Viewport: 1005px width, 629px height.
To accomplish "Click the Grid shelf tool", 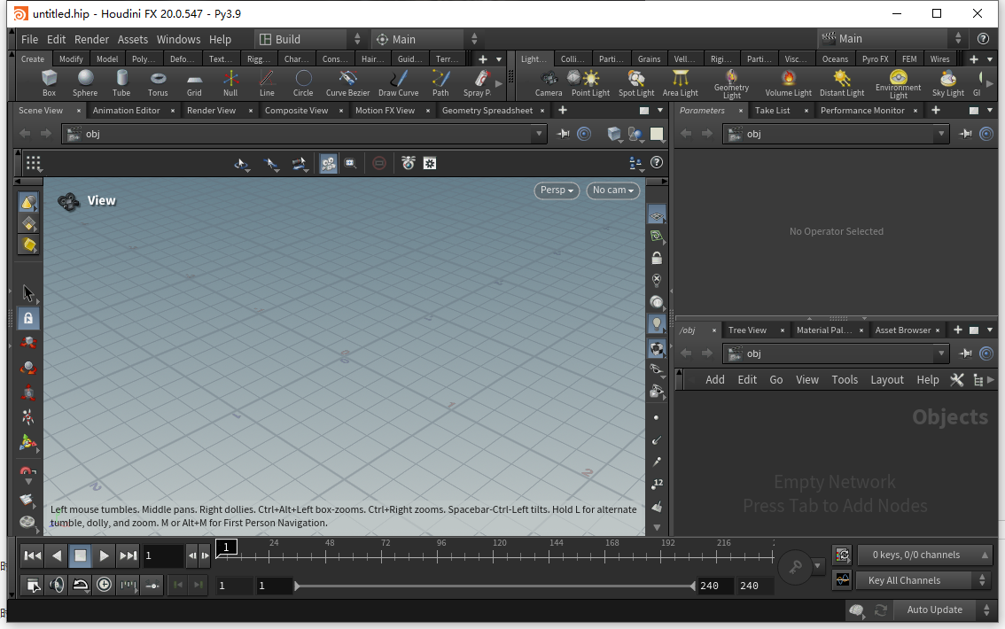I will [194, 83].
